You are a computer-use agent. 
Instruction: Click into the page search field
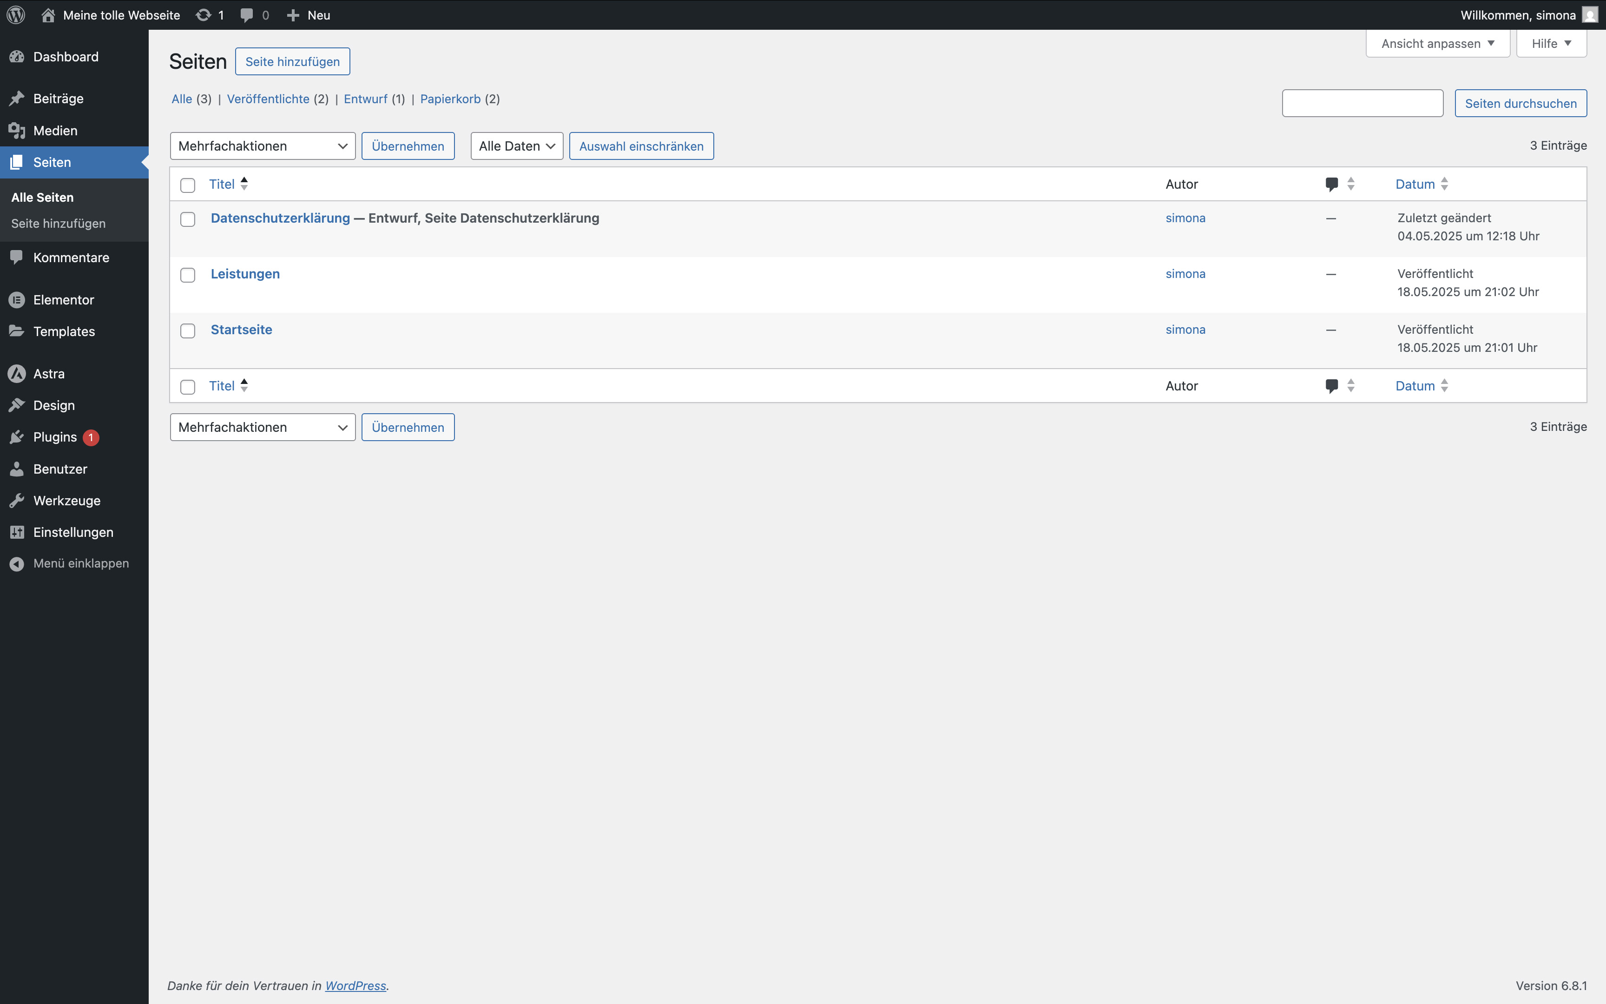pyautogui.click(x=1362, y=104)
